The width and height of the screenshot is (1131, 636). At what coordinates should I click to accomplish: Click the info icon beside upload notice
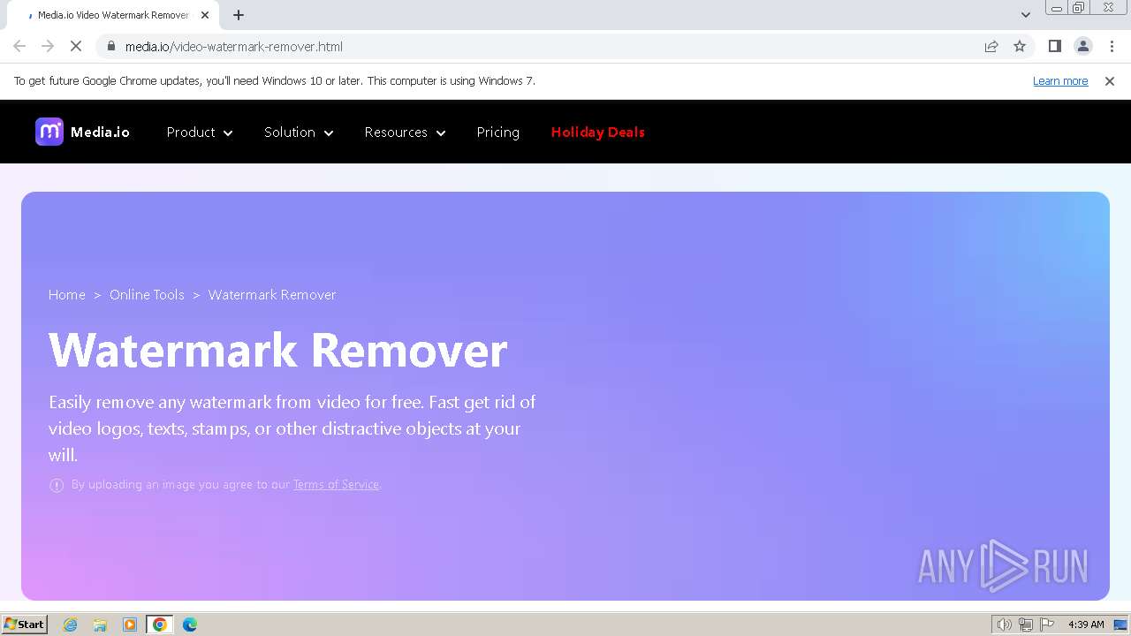tap(57, 485)
